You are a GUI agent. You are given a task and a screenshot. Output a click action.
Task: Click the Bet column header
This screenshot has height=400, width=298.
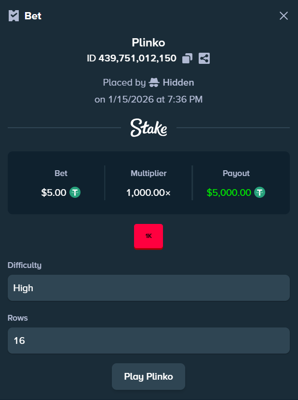coord(61,173)
